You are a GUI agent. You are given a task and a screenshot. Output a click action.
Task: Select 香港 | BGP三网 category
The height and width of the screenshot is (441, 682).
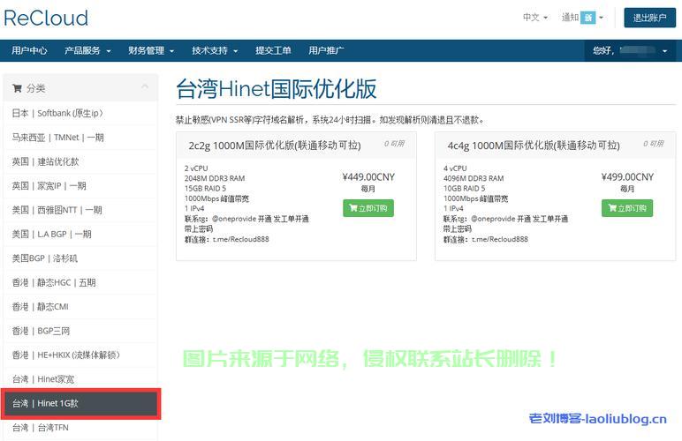tap(80, 331)
